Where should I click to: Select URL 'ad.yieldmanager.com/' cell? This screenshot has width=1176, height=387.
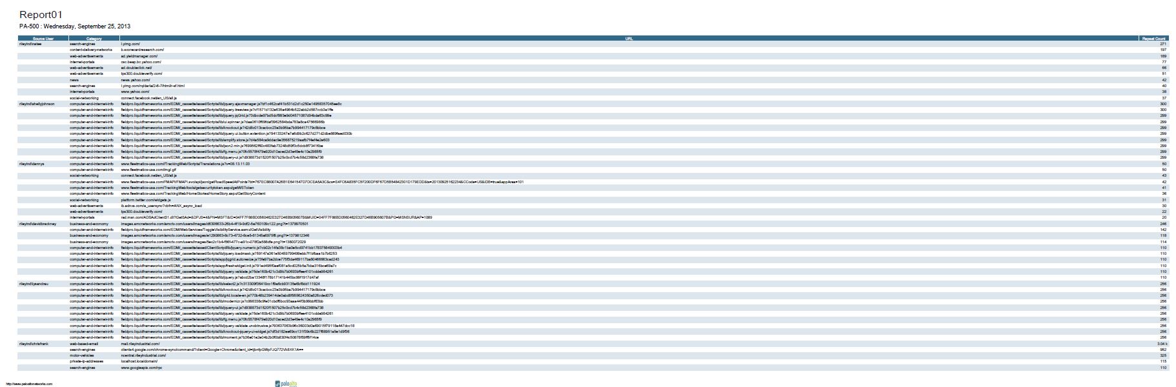(139, 56)
